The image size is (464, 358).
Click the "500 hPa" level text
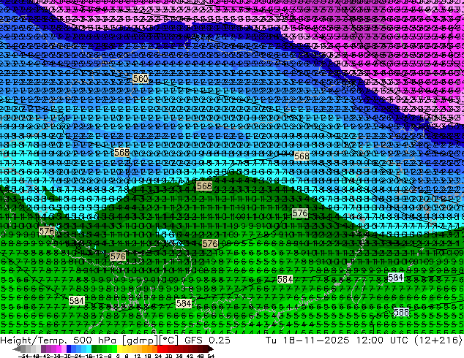click(96, 340)
